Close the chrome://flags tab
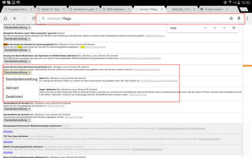This screenshot has width=252, height=158. [x=162, y=9]
